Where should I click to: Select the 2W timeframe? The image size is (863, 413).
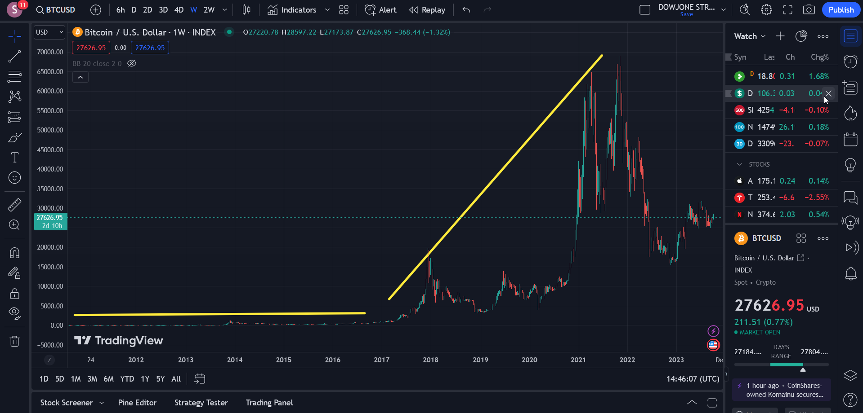coord(209,10)
